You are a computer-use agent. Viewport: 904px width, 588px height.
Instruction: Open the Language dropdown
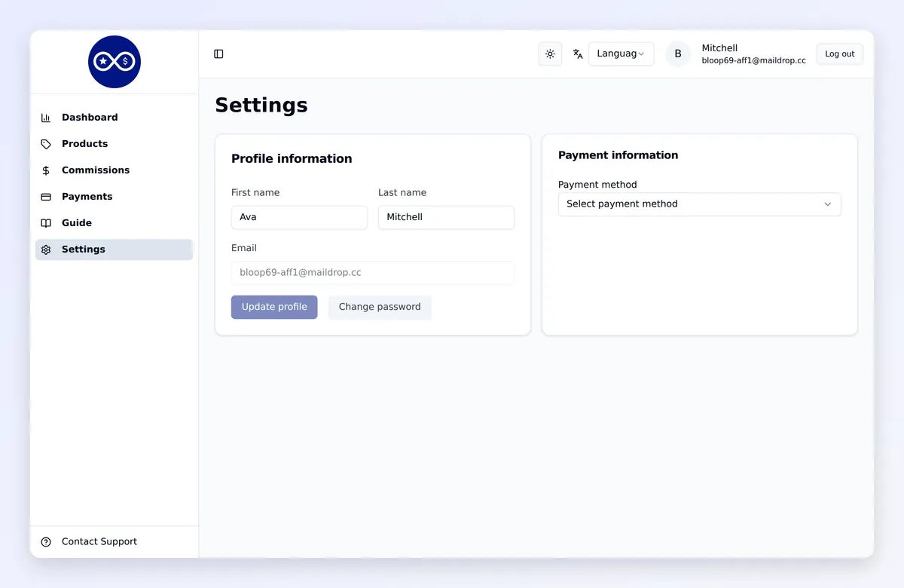(621, 54)
